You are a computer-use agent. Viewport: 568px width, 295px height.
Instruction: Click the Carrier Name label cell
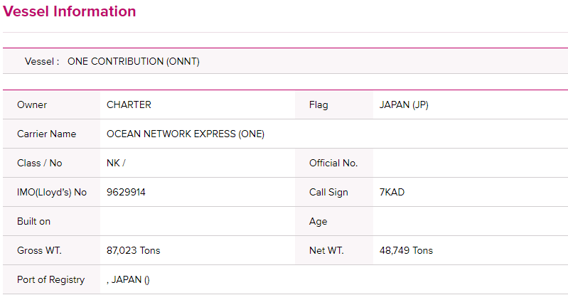pyautogui.click(x=51, y=134)
